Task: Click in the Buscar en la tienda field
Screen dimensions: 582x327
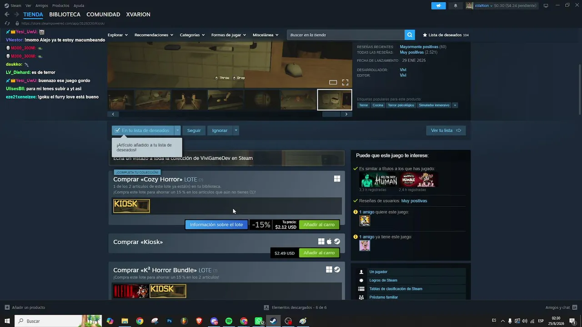Action: [346, 35]
